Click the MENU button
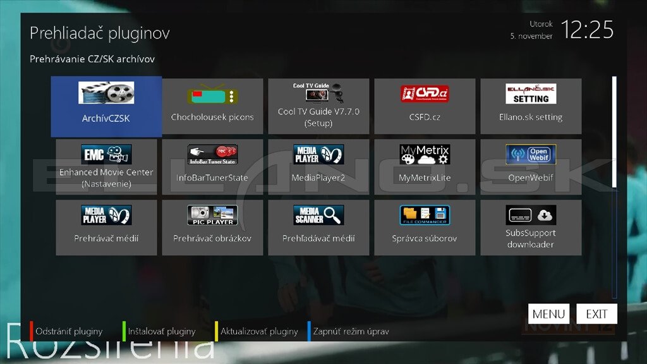Viewport: 647px width, 364px height. pos(548,314)
